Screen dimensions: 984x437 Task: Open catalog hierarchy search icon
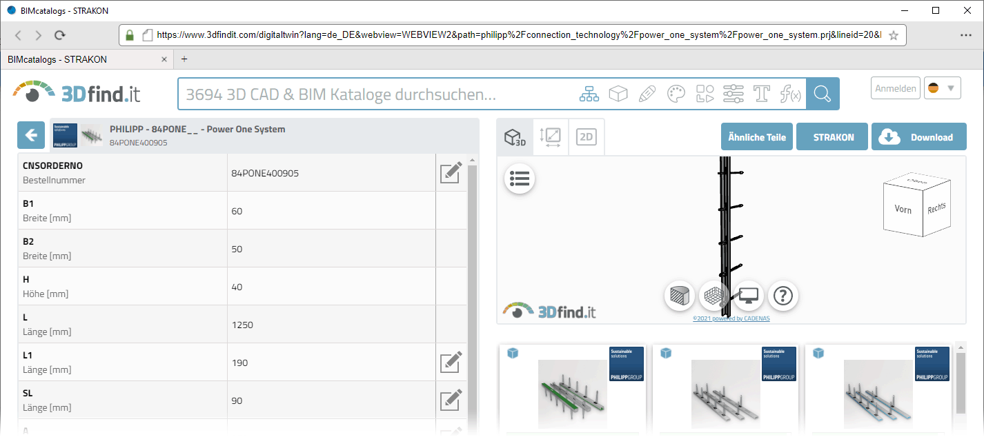coord(589,94)
